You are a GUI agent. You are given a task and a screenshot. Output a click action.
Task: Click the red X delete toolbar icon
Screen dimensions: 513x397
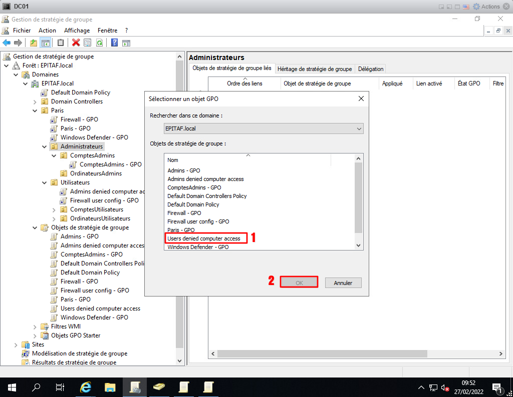click(x=76, y=43)
